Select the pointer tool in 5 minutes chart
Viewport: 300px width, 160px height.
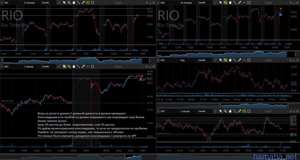click(x=64, y=3)
